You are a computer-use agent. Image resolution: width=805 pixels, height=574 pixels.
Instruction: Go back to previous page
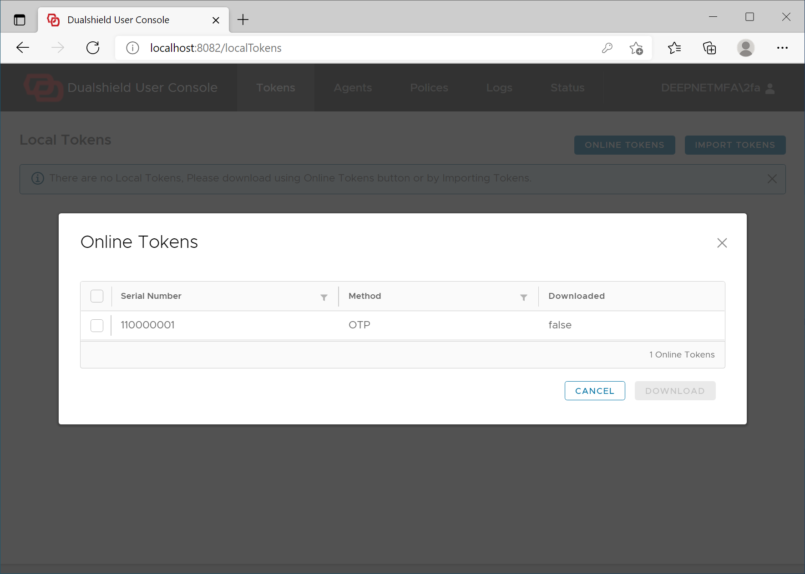23,48
